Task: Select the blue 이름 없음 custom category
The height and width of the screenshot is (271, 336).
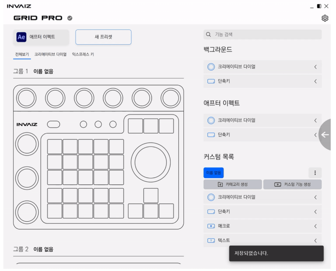Action: pyautogui.click(x=213, y=173)
